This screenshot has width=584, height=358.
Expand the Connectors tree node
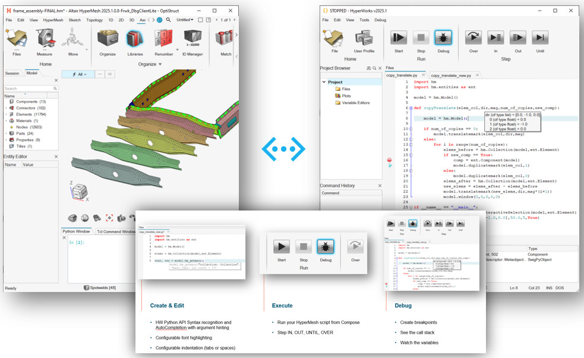coord(6,108)
